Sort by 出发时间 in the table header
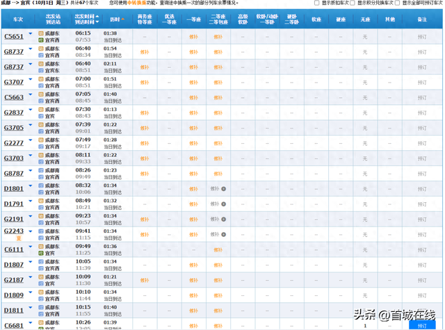The width and height of the screenshot is (445, 330). tap(87, 17)
